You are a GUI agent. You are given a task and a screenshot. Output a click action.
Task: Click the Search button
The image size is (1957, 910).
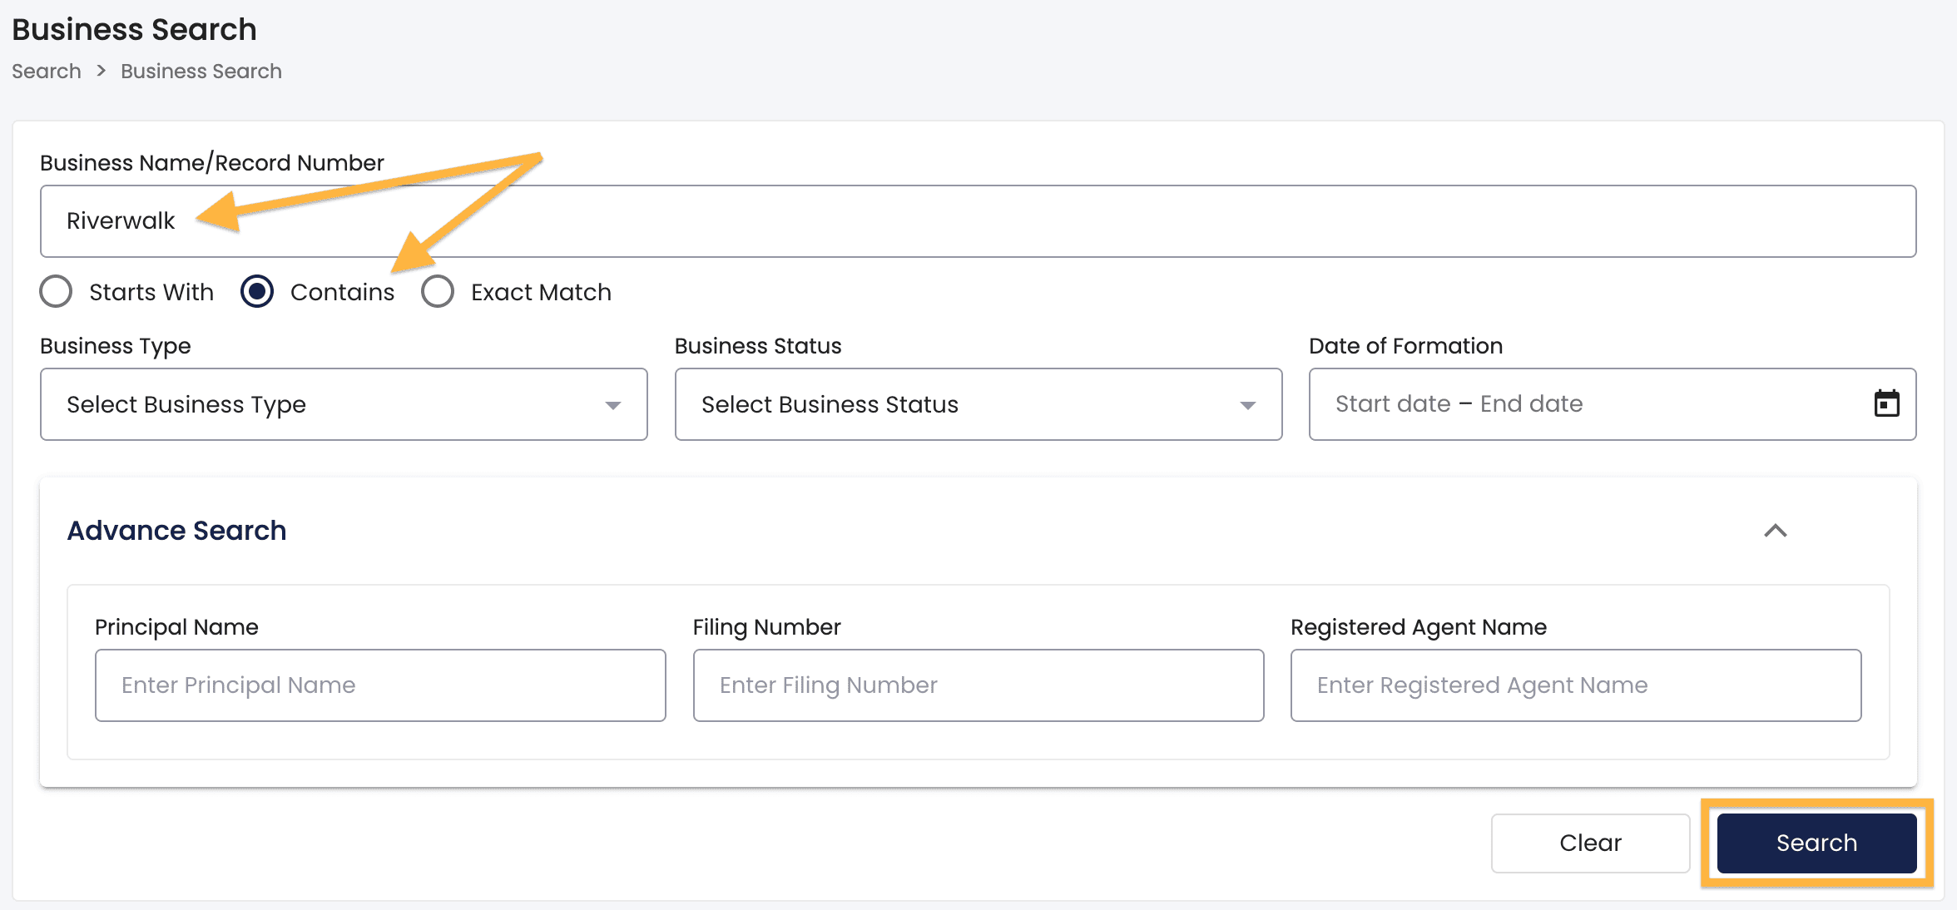(x=1816, y=843)
